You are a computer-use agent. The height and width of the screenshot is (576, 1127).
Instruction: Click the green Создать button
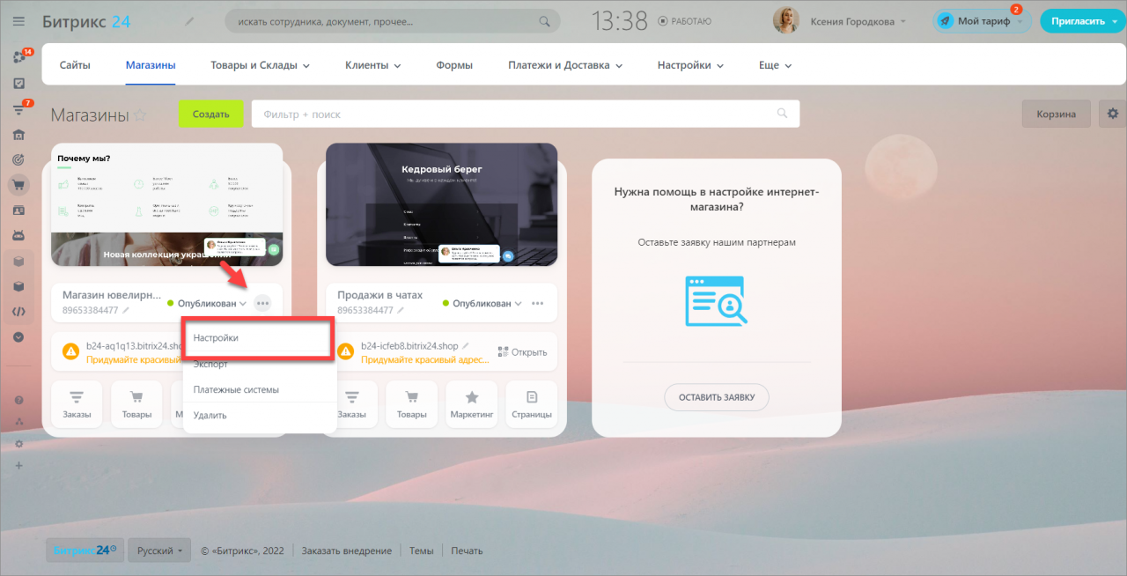pos(211,114)
